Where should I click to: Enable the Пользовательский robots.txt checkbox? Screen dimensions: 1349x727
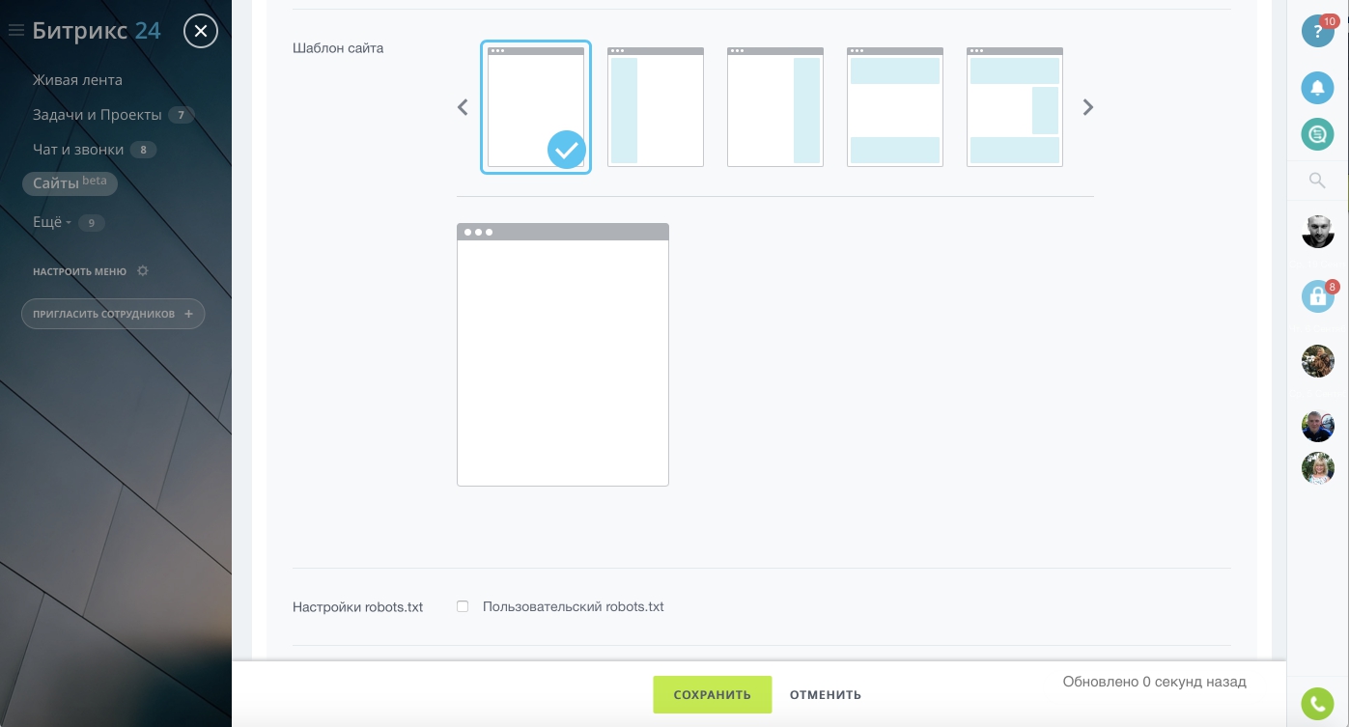click(463, 606)
